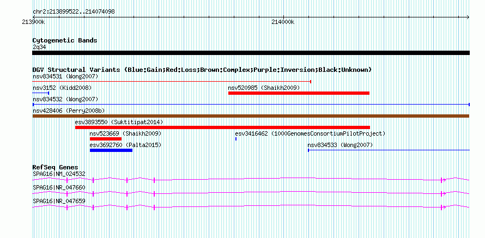This screenshot has height=238, width=485.
Task: Click the Cytogenetic Bands track heading
Action: pos(65,40)
